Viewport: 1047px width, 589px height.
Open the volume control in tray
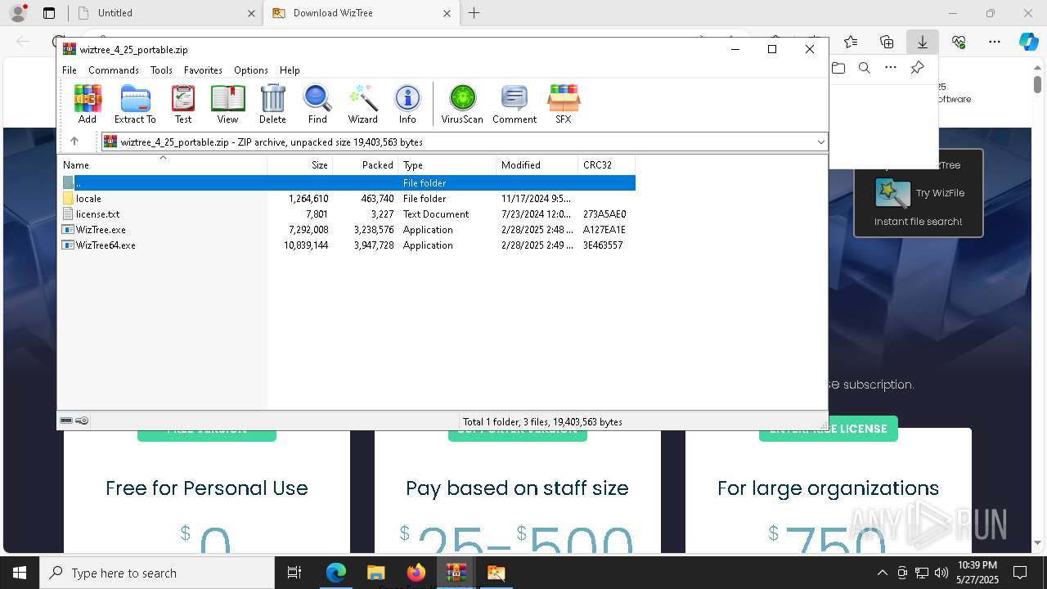[941, 573]
